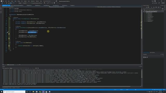Screen dimensions: 166x93
Task: Open the Analyze menu
Action: [x=25, y=1]
